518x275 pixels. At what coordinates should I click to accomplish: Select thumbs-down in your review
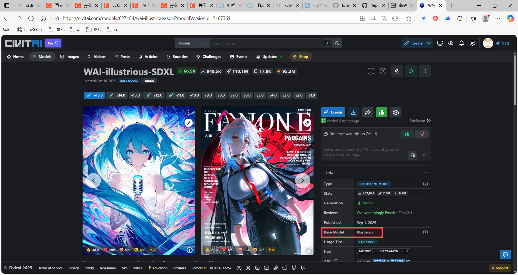(422, 134)
